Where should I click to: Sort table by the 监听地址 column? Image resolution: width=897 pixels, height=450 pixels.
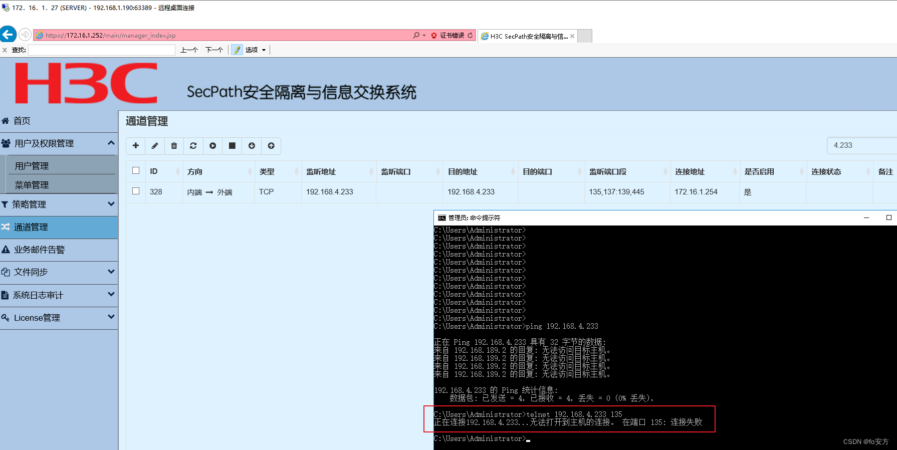click(339, 171)
